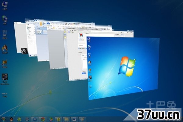Click the blue submit button in the browser window
The height and width of the screenshot is (122, 183).
[84, 73]
